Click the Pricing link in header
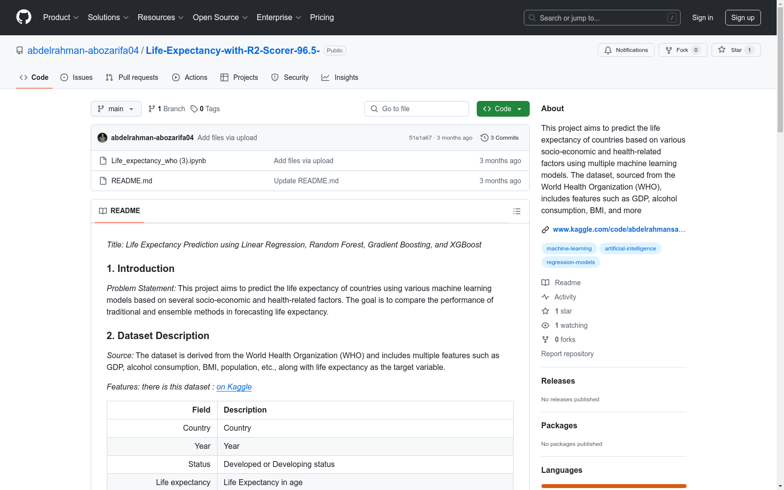The height and width of the screenshot is (490, 784). 322,17
